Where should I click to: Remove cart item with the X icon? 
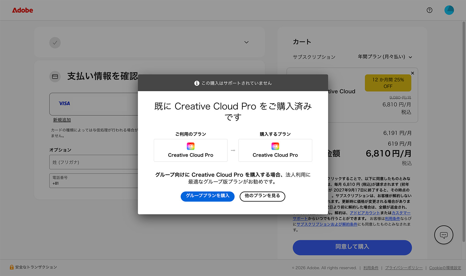click(413, 73)
